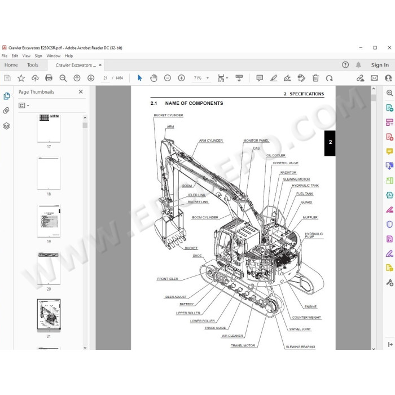This screenshot has width=395, height=395.
Task: Open the Attachments paperclip panel
Action: click(x=6, y=111)
